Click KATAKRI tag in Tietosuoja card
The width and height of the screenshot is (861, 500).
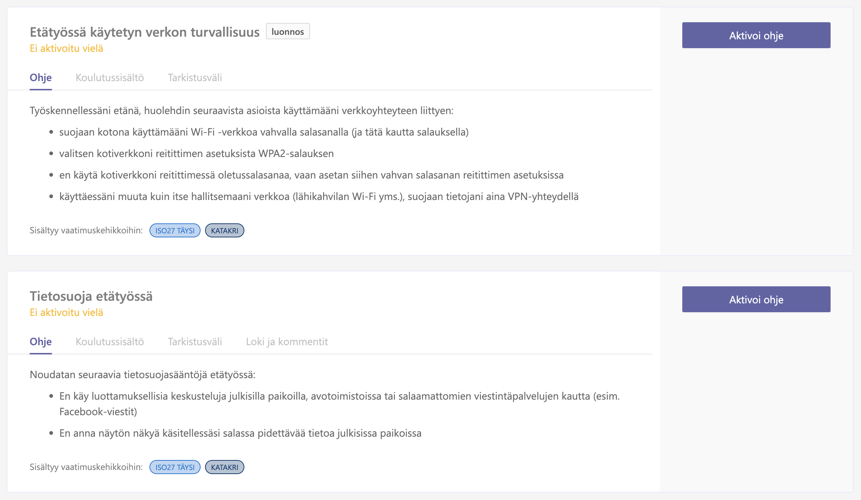(x=225, y=467)
